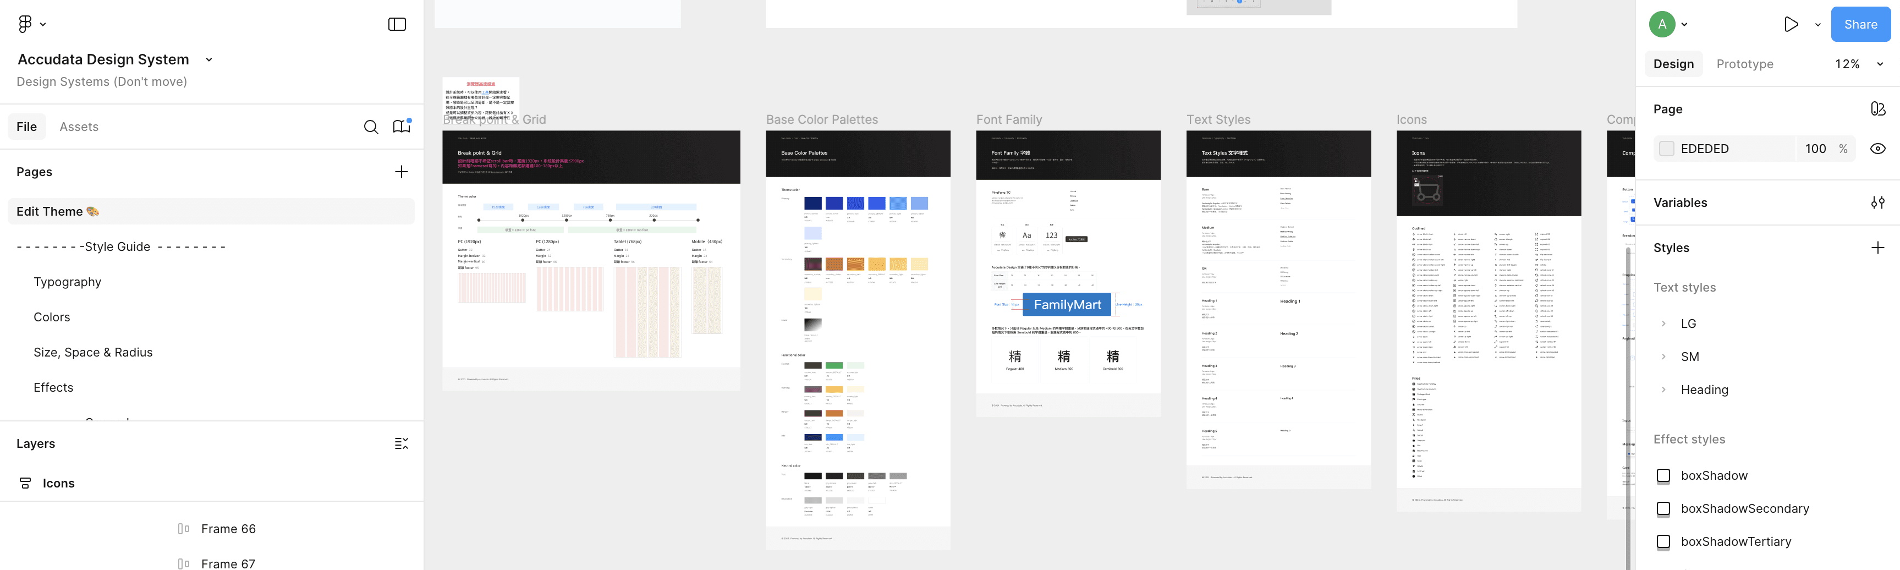Click the Icons frame label on canvas

pos(1412,119)
